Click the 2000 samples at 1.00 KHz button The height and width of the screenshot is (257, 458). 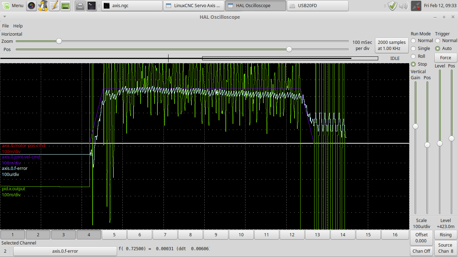[392, 45]
